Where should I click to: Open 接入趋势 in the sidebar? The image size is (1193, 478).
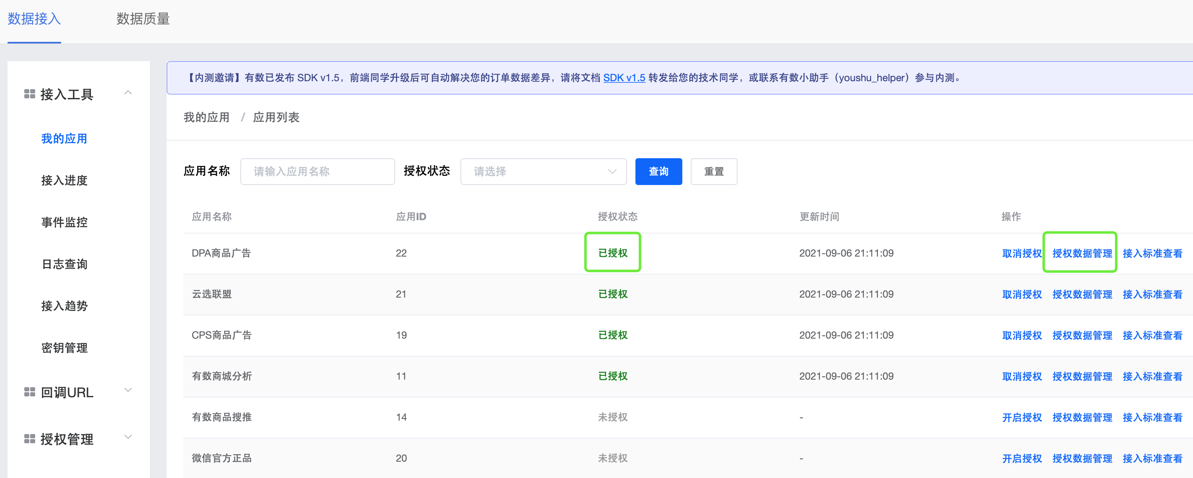[x=64, y=306]
